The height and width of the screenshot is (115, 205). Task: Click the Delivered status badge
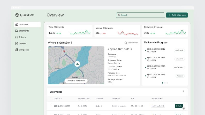click(x=179, y=59)
